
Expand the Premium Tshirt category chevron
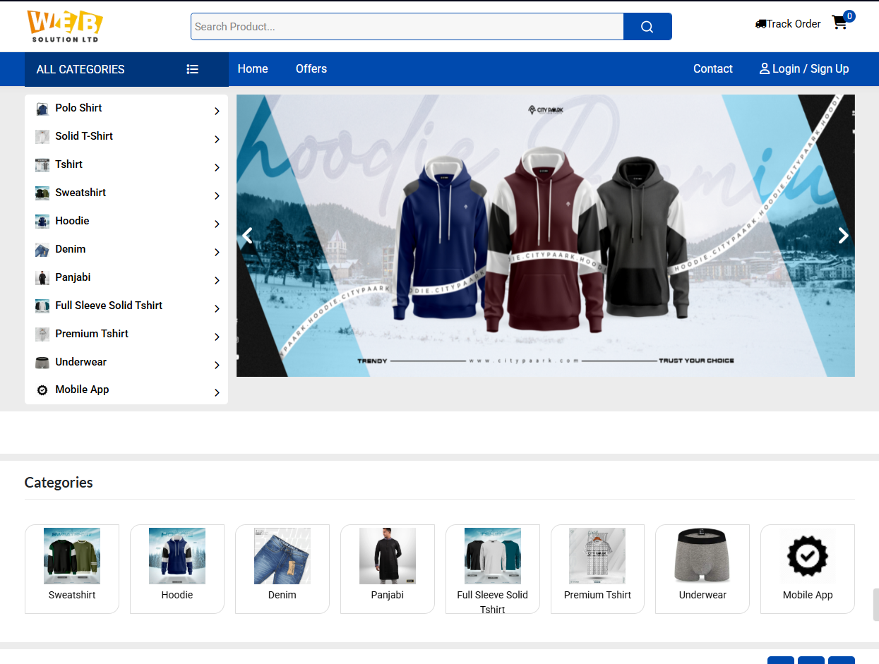point(217,337)
